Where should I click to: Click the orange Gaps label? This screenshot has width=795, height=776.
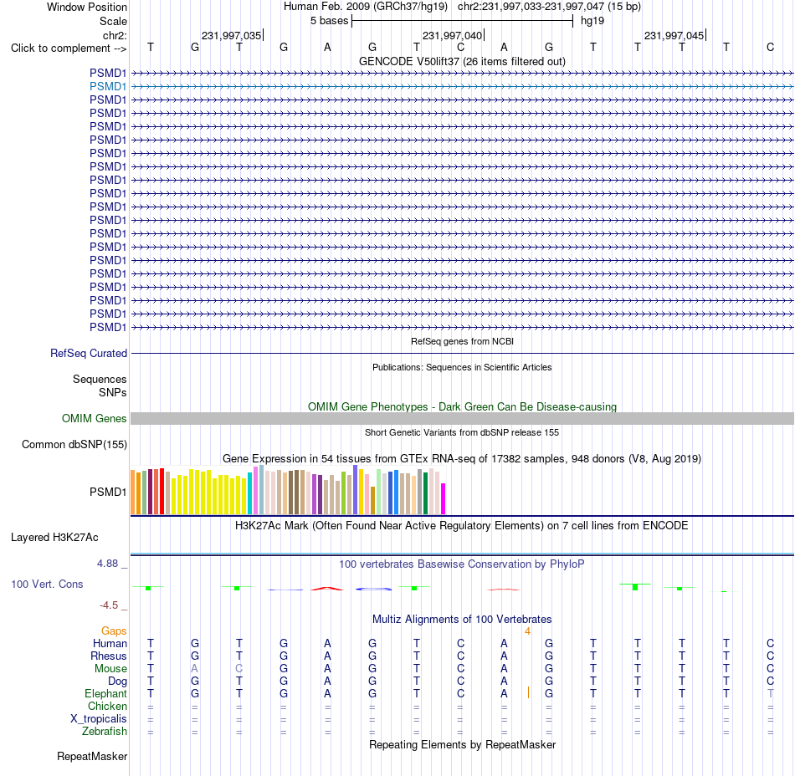(x=114, y=631)
